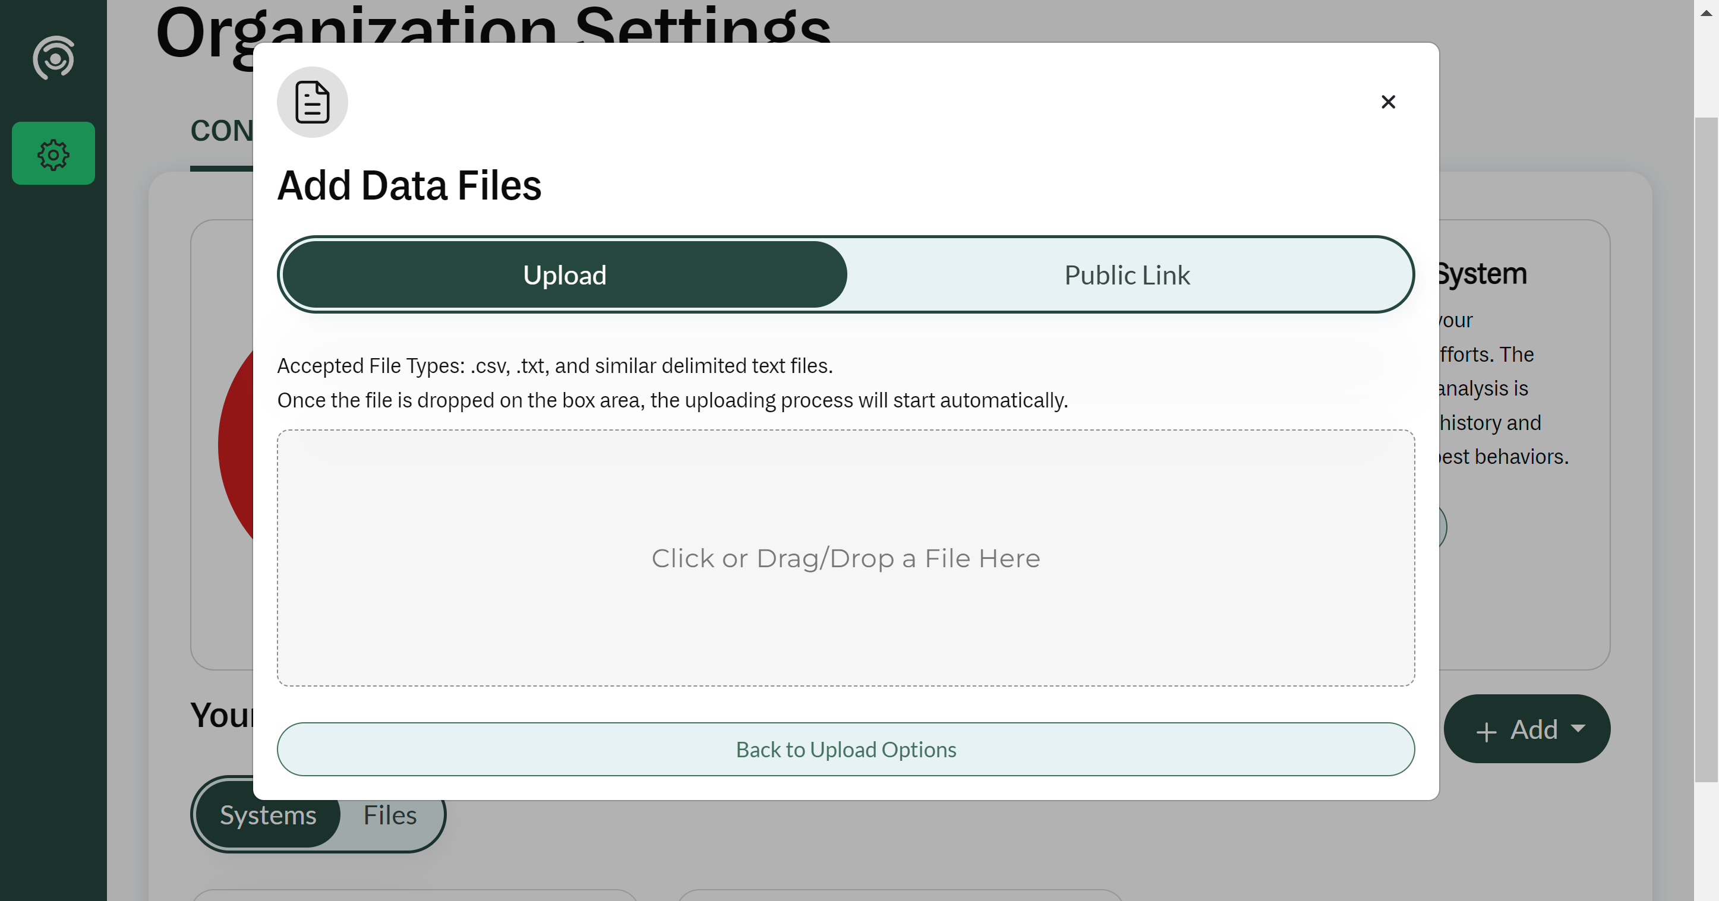Click the document icon in dialog header

pos(313,102)
